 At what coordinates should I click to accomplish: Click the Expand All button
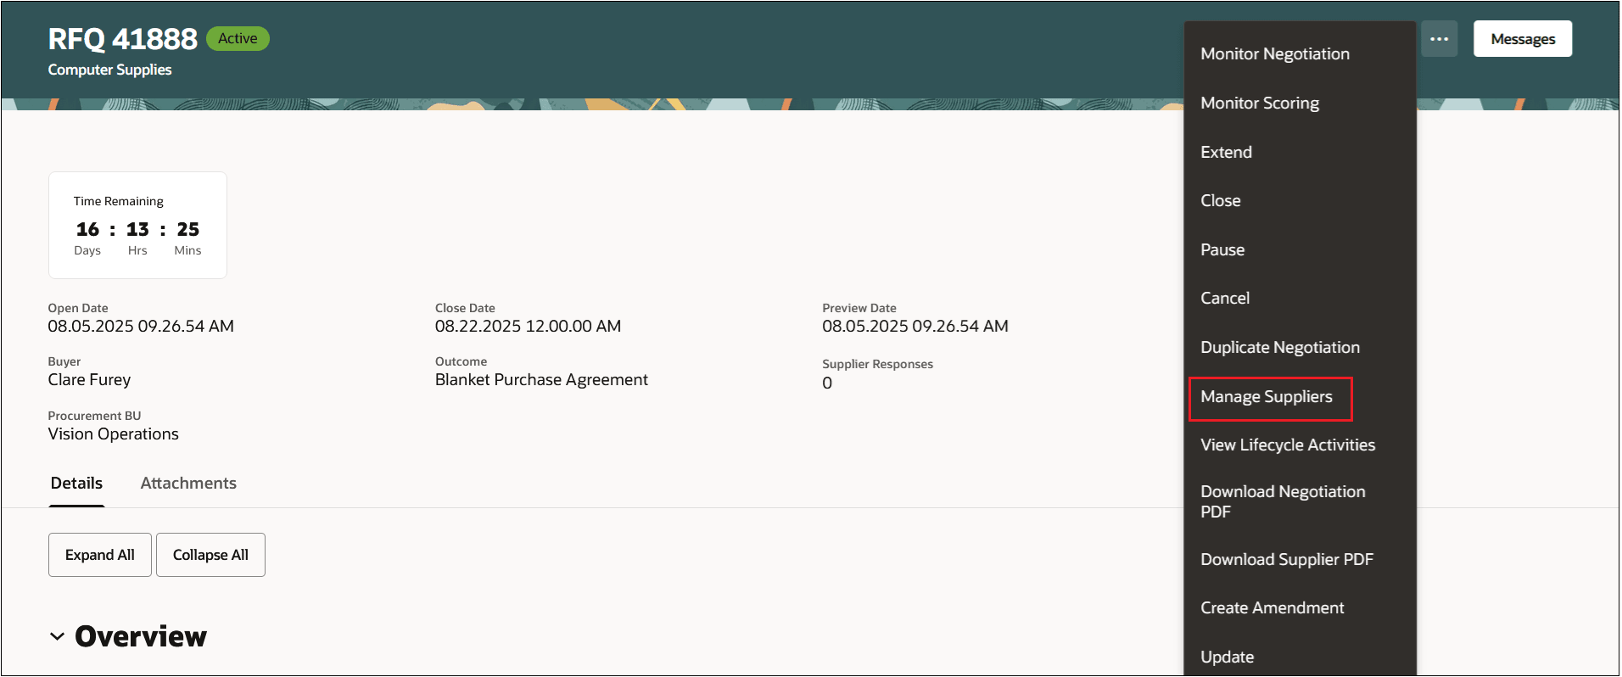100,555
